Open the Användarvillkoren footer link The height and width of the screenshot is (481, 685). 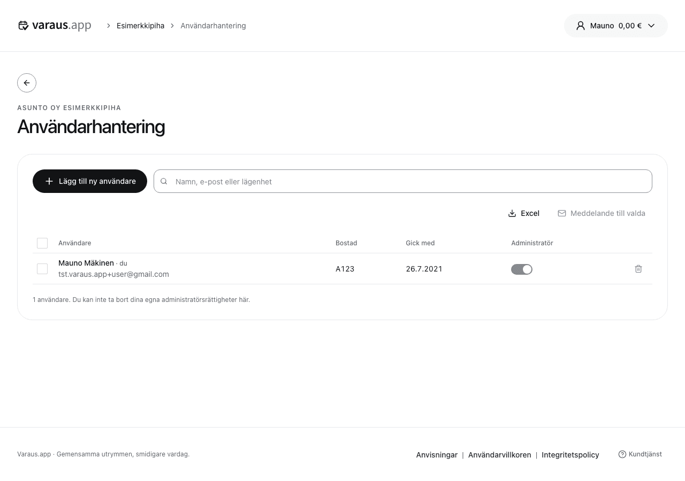coord(500,455)
